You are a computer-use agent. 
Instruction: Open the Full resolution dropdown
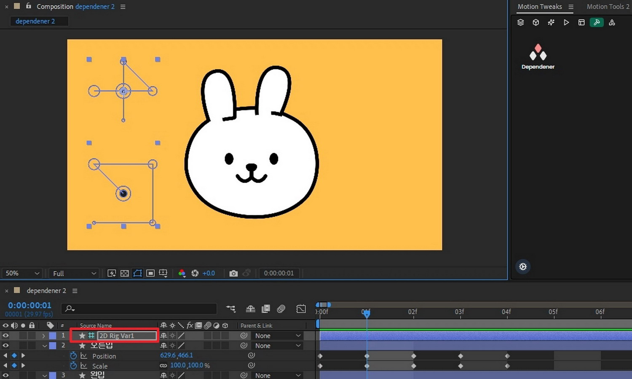[x=74, y=273]
